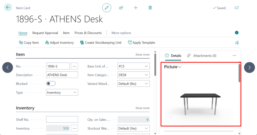The width and height of the screenshot is (257, 135).
Task: Click the trash delete icon
Action: click(x=150, y=8)
